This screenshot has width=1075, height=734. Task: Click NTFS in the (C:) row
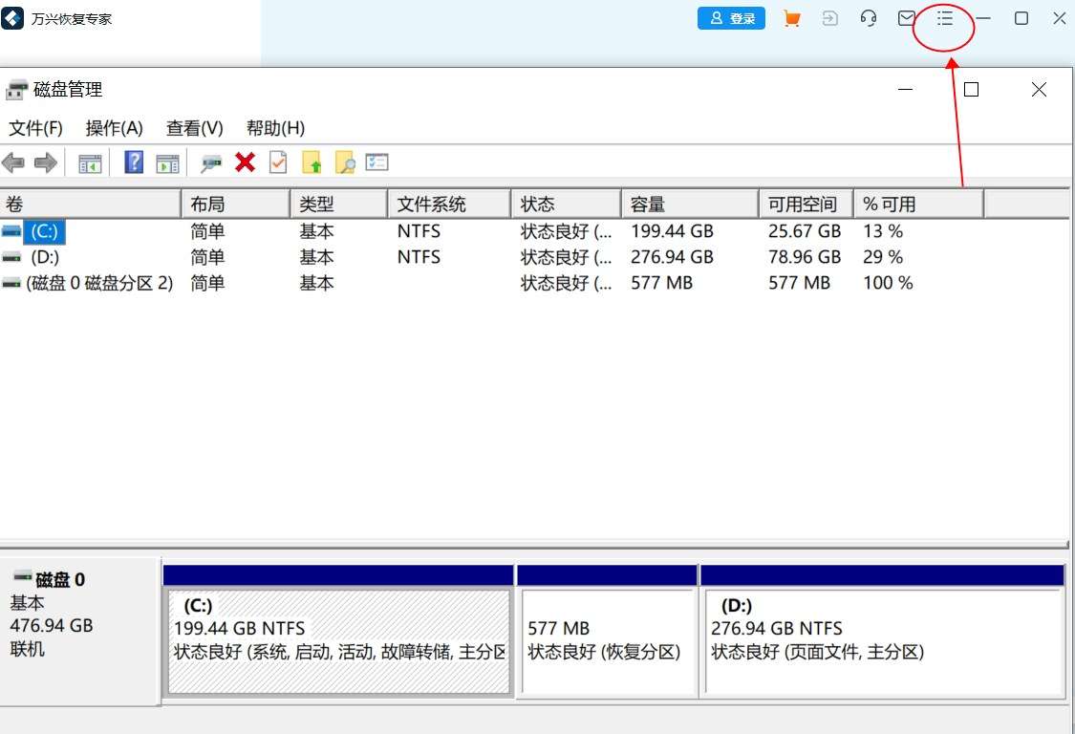(x=419, y=231)
